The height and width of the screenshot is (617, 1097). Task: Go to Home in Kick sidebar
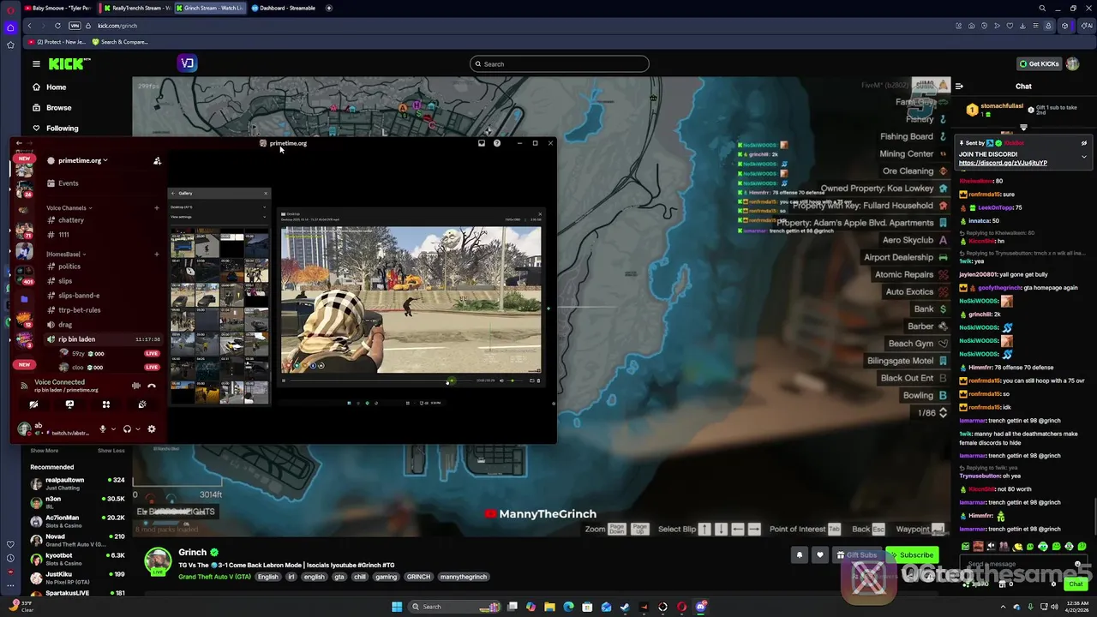point(56,87)
